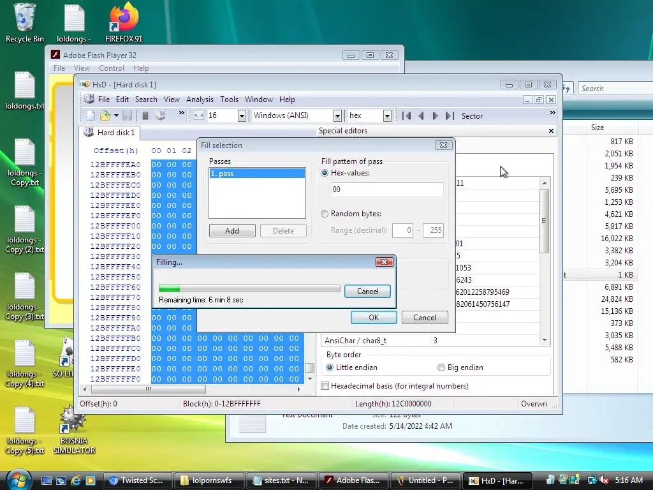Image resolution: width=653 pixels, height=490 pixels.
Task: Open the Analysis menu in HxD
Action: point(200,99)
